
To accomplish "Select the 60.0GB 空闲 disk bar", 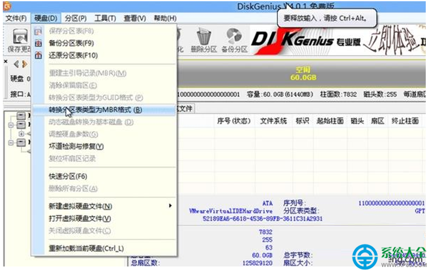I will pos(301,74).
